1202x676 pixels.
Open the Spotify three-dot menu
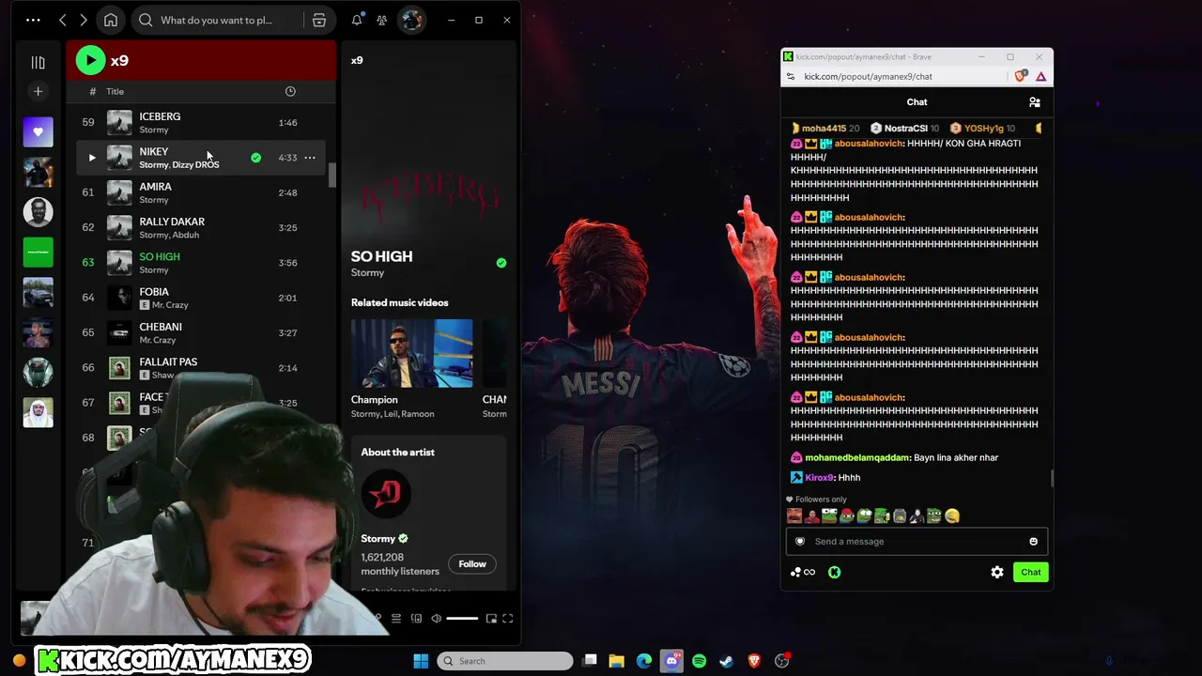tap(33, 20)
